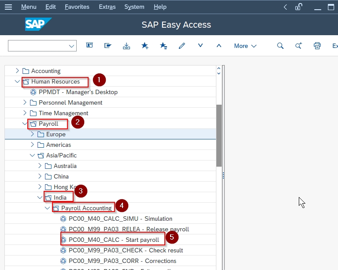Click the tree vertical scrollbar thumb
Viewport: 338px width, 270px height.
coord(219,135)
